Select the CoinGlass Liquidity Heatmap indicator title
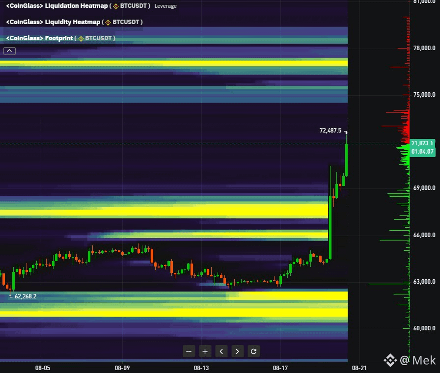Screen dimensions: 440x373 [53, 22]
